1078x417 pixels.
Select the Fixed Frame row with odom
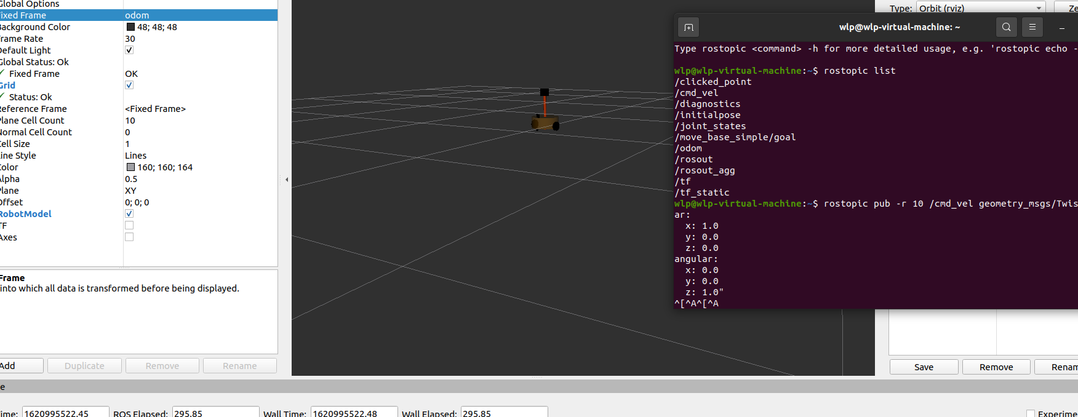point(62,15)
